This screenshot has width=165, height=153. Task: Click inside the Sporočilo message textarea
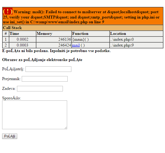[34, 115]
